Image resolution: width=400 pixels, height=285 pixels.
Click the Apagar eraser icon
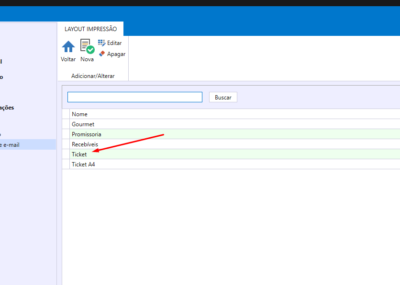tap(101, 54)
